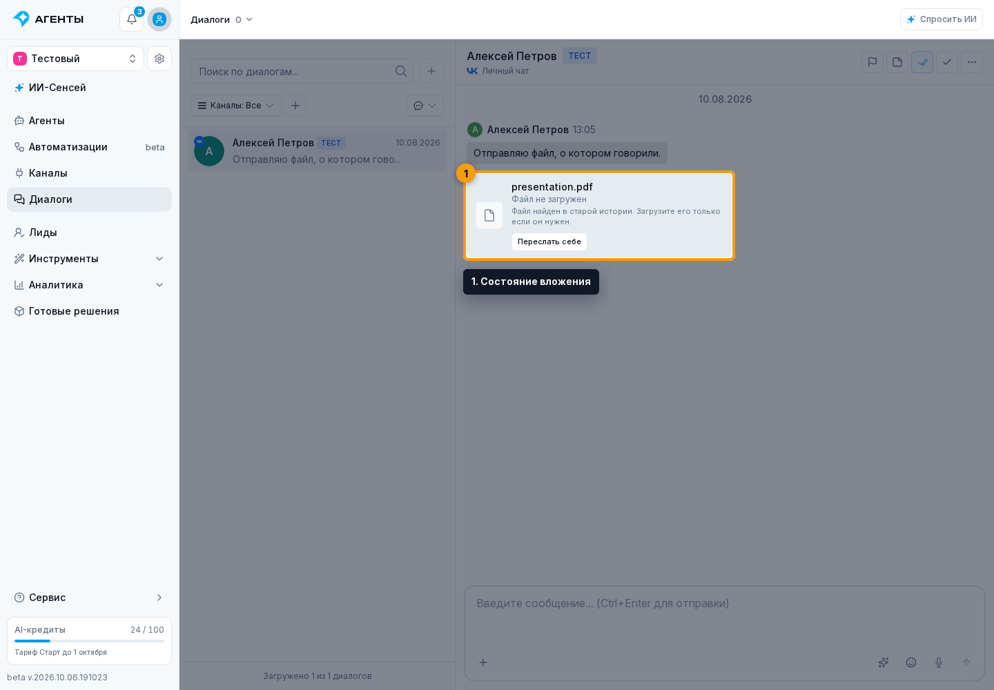Open the notifications bell icon

pyautogui.click(x=132, y=19)
